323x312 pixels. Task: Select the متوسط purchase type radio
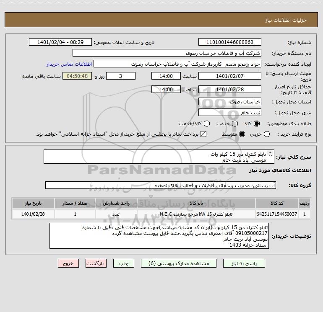coord(242,134)
